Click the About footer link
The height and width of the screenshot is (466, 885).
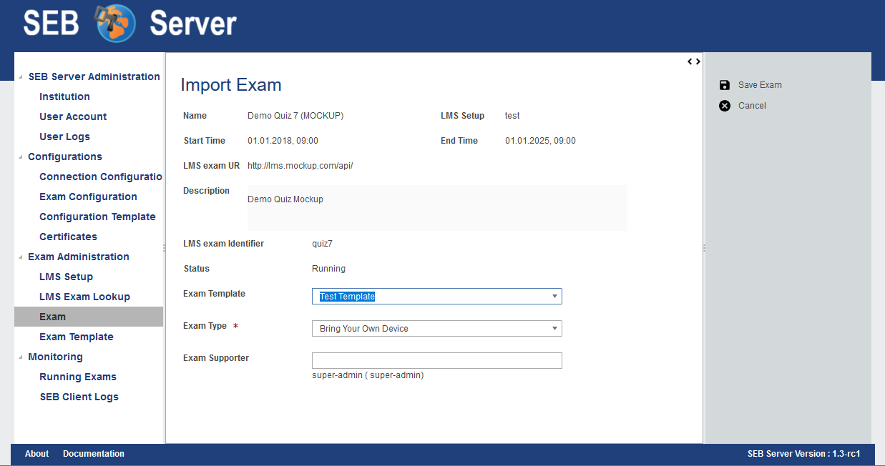(x=36, y=454)
